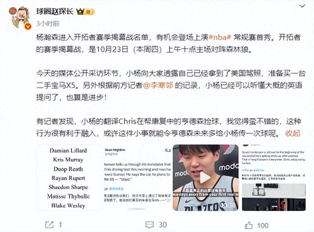
Task: Like the post with thumbs-up icon
Action: (249, 226)
